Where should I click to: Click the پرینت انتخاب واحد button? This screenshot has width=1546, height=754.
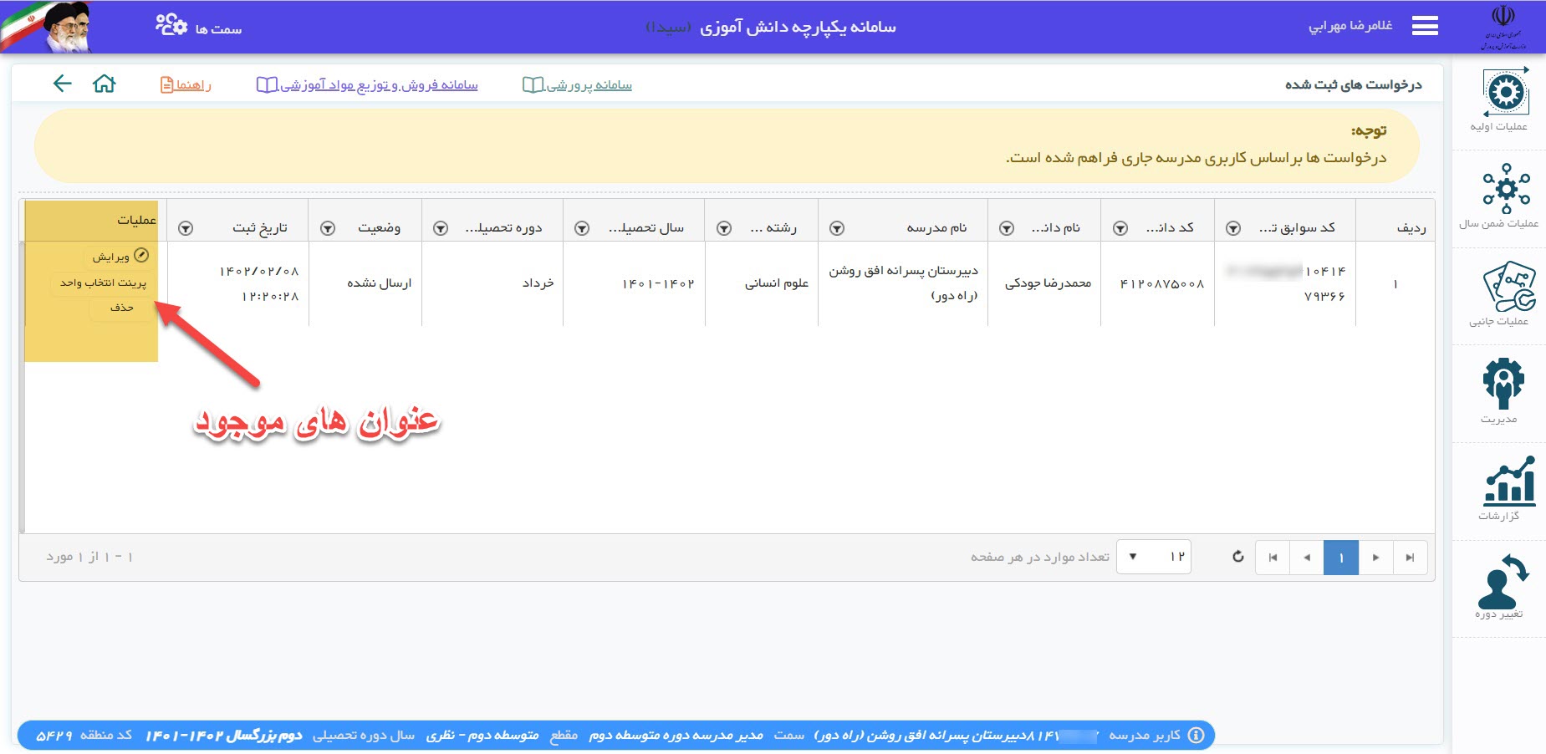(x=103, y=283)
